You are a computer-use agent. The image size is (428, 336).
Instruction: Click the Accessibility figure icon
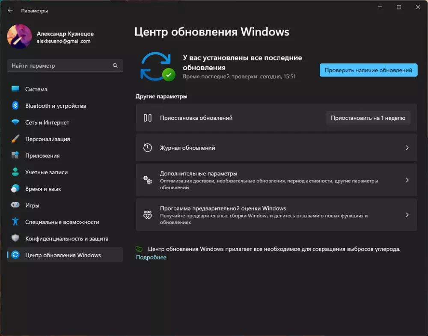point(15,222)
